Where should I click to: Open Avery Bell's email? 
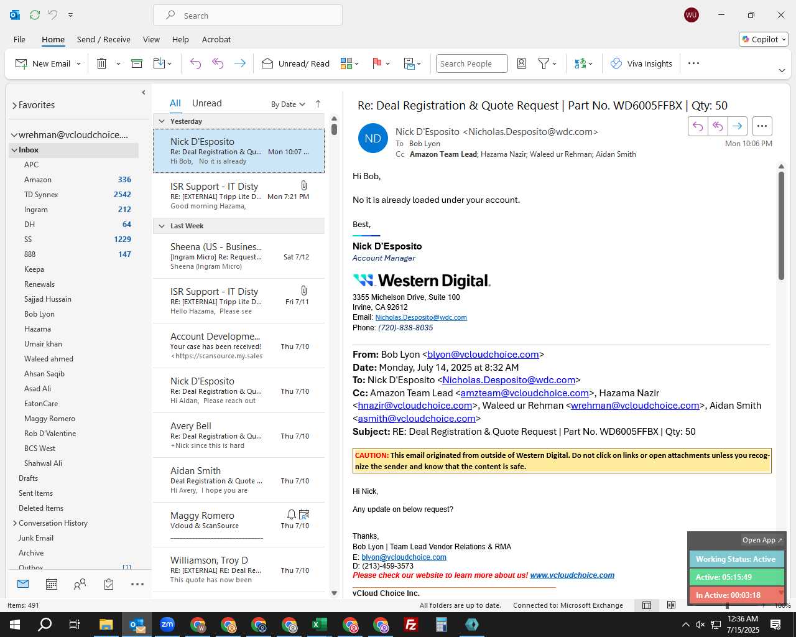click(x=239, y=435)
